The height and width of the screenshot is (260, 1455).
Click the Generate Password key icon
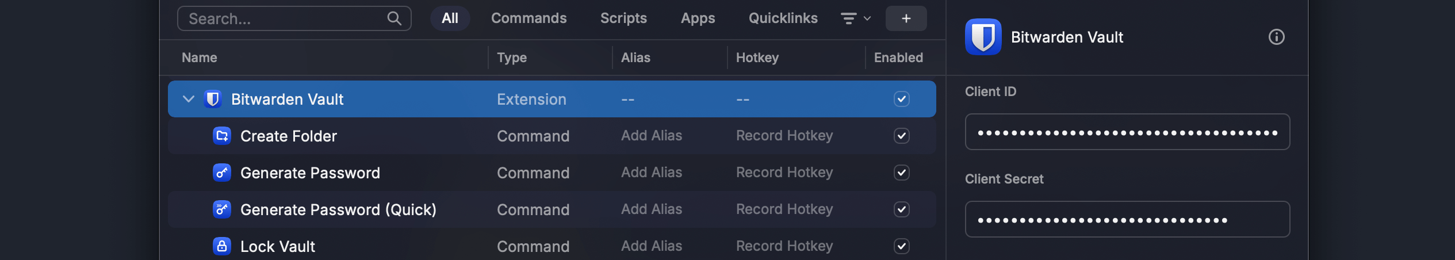[222, 173]
